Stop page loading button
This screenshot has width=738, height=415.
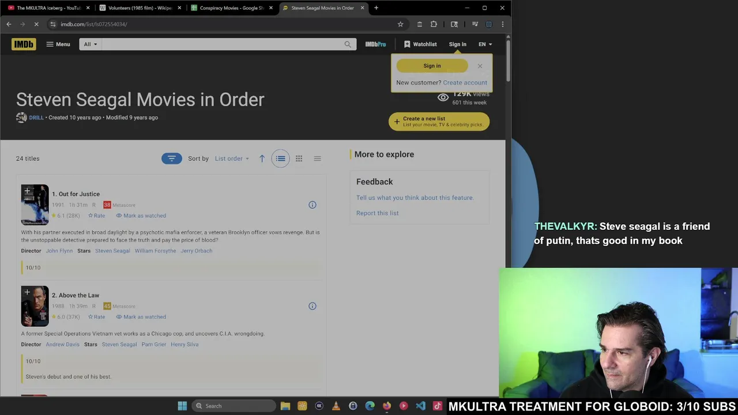point(36,24)
